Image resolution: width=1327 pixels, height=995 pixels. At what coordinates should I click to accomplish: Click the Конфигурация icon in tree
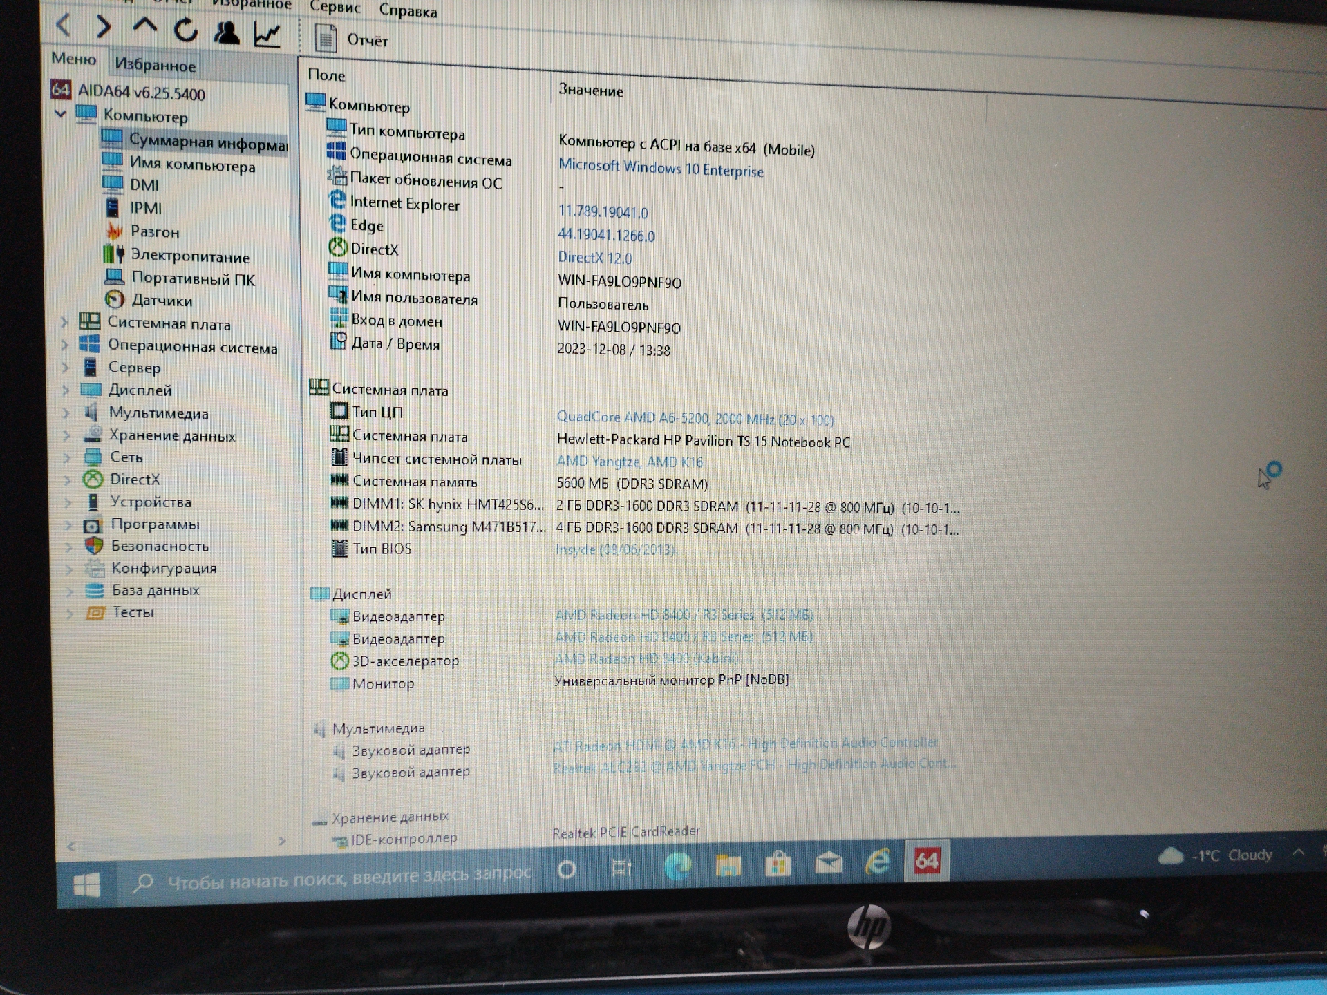click(94, 568)
